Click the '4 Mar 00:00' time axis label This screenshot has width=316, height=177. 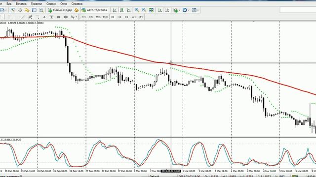237,171
